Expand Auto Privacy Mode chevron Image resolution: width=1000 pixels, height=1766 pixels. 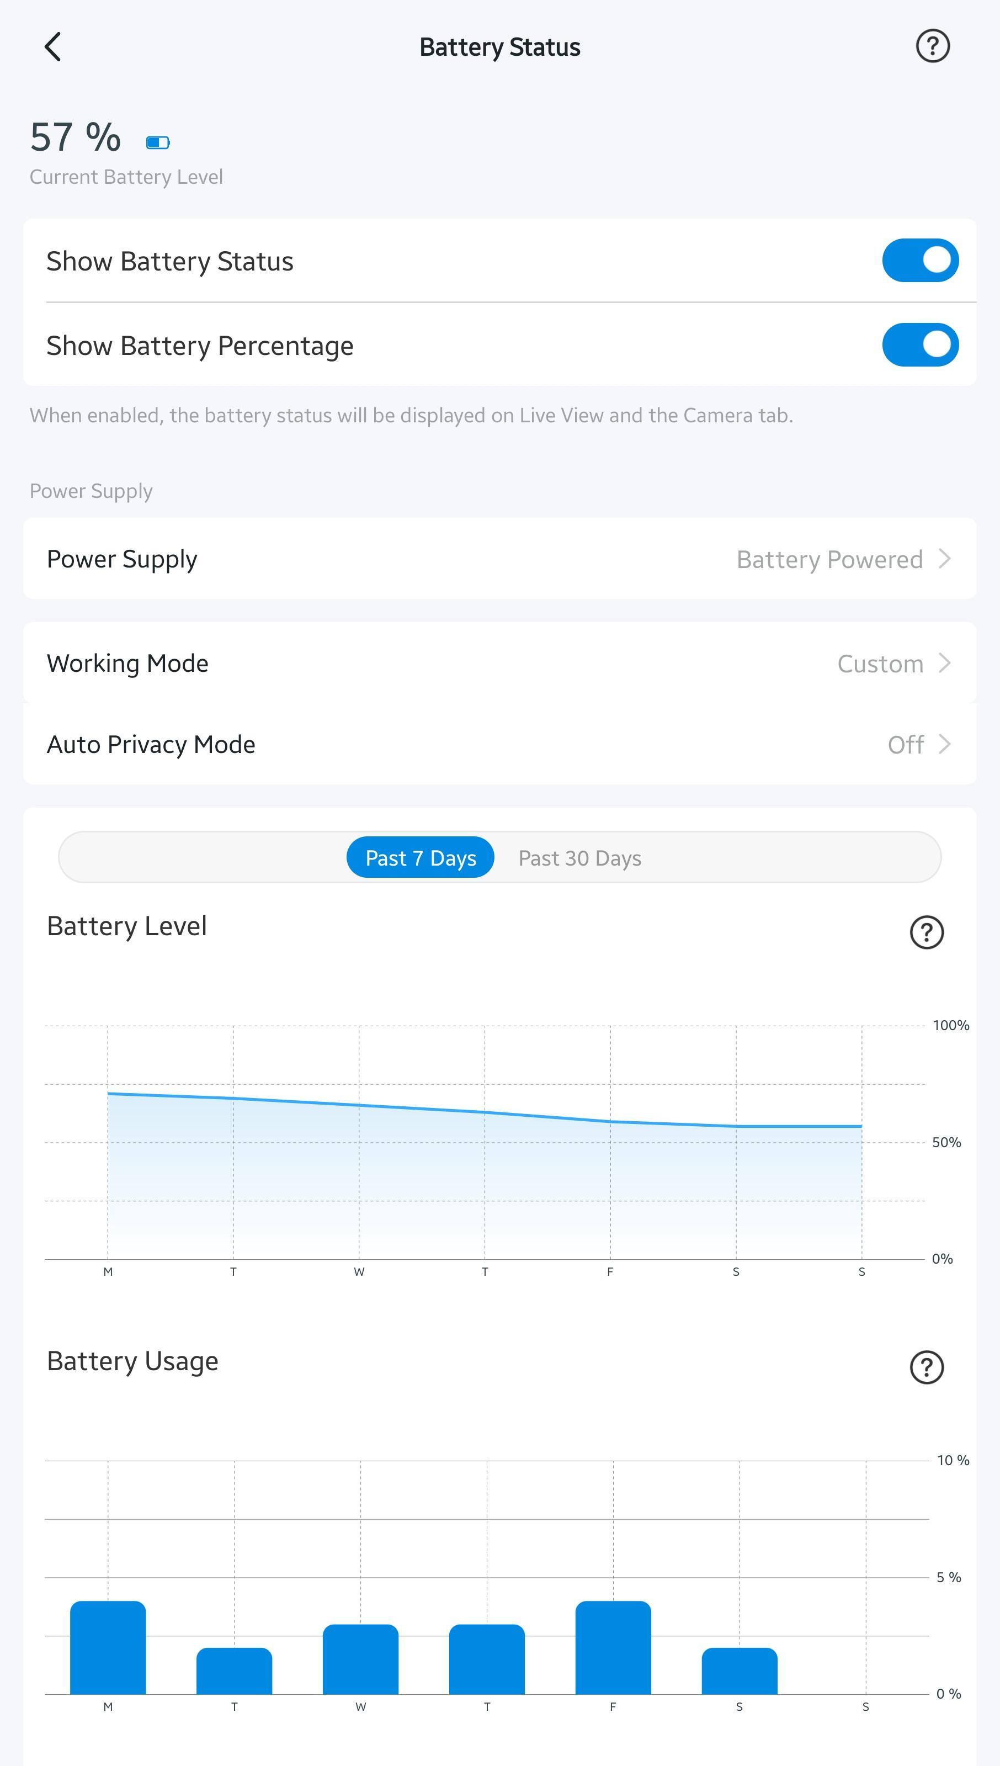945,744
